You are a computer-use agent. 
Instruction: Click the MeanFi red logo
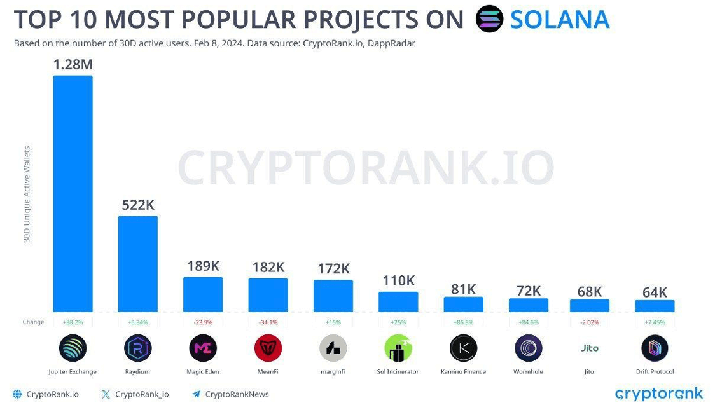pos(268,348)
